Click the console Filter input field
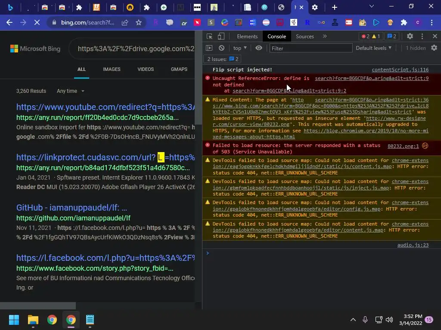 click(x=311, y=48)
